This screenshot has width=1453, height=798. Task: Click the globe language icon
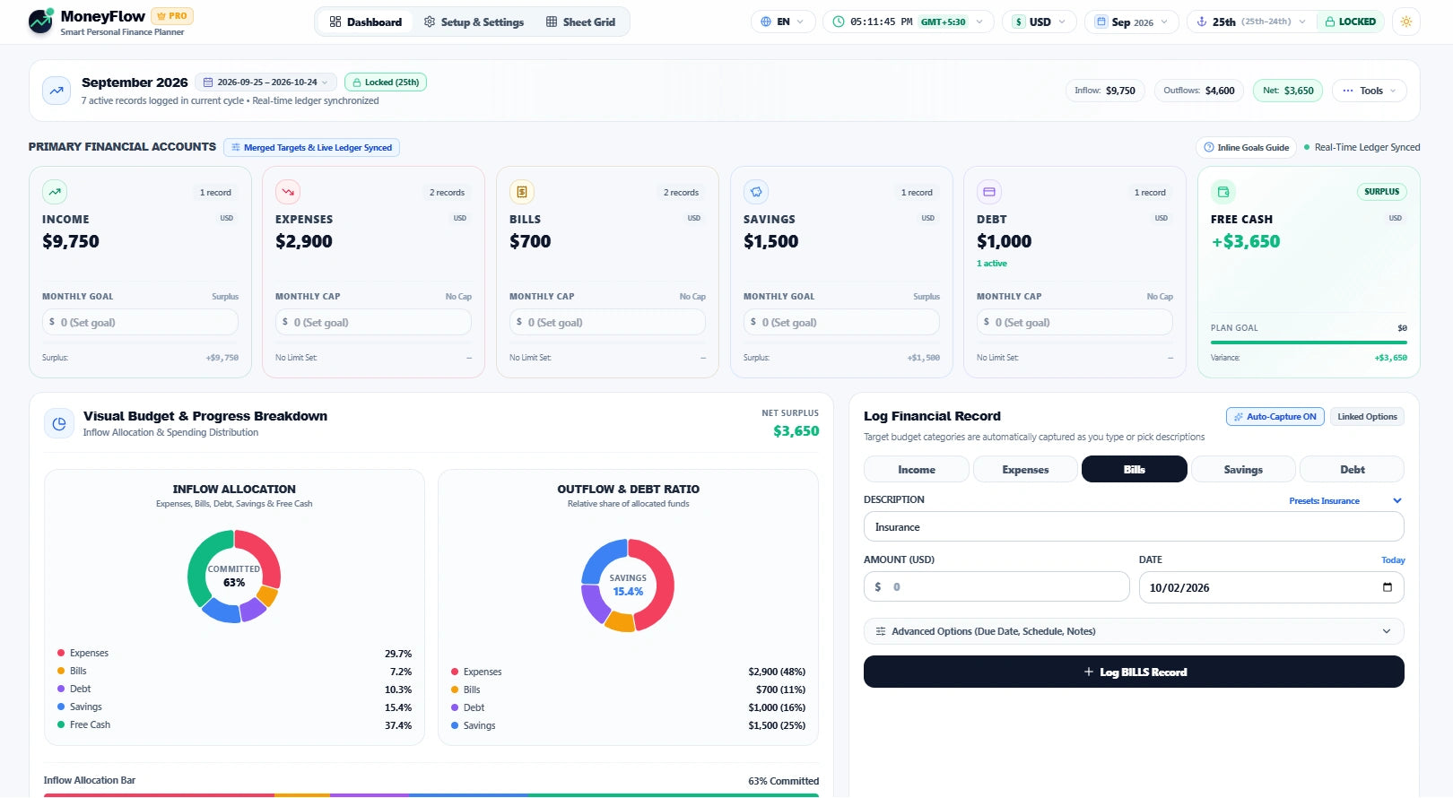tap(766, 22)
